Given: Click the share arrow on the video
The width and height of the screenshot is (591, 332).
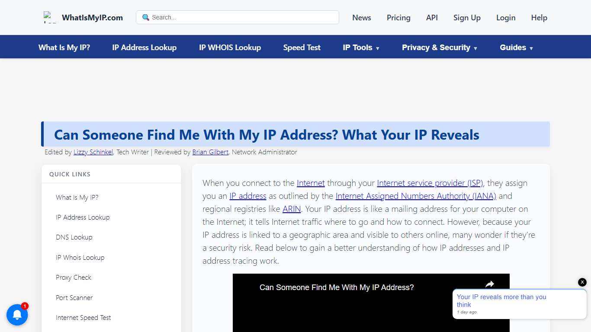Looking at the screenshot, I should (489, 284).
